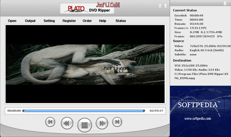Click the Size value 8.1MB
The width and height of the screenshot is (231, 137).
[x=194, y=32]
